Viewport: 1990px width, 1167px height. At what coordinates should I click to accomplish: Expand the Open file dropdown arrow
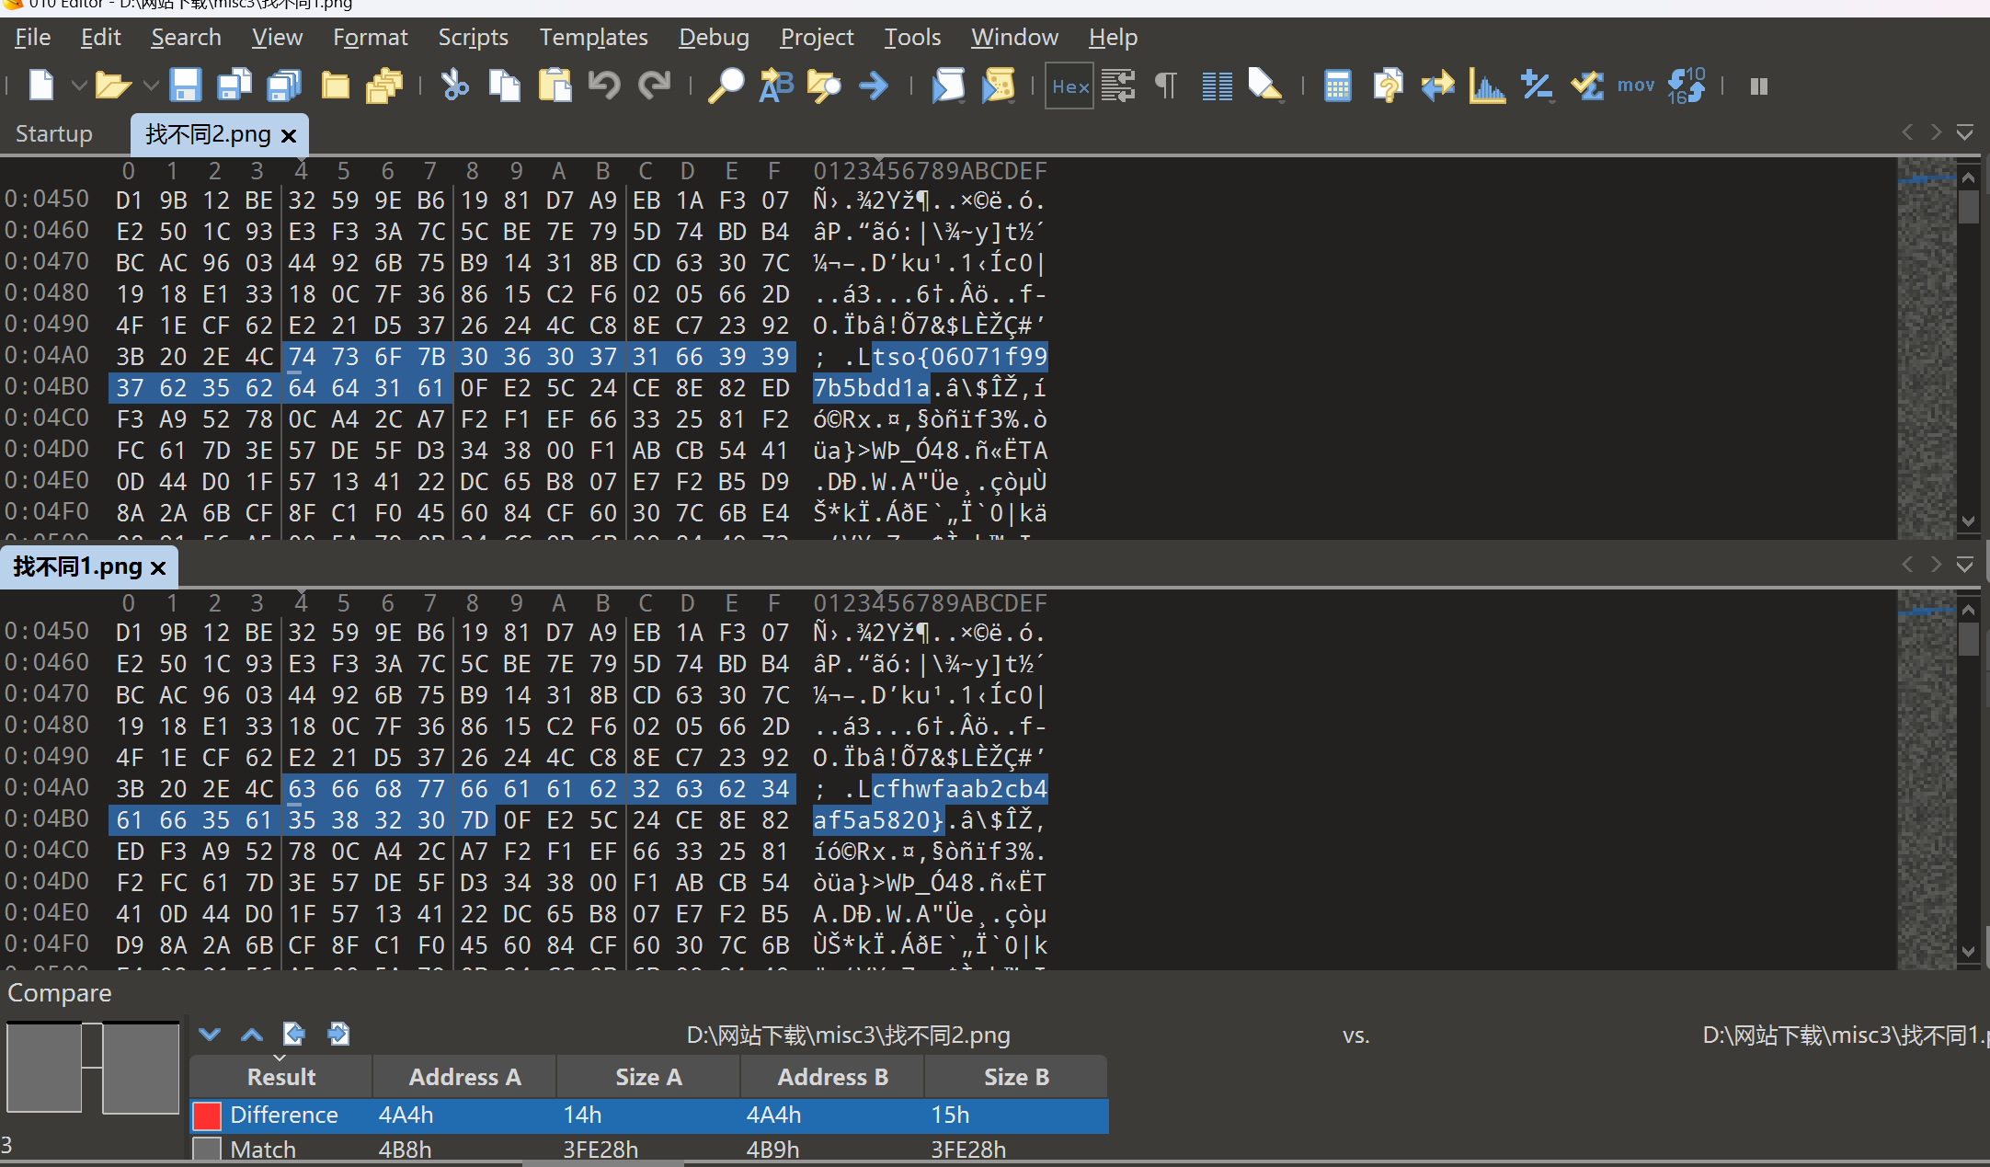pyautogui.click(x=151, y=86)
